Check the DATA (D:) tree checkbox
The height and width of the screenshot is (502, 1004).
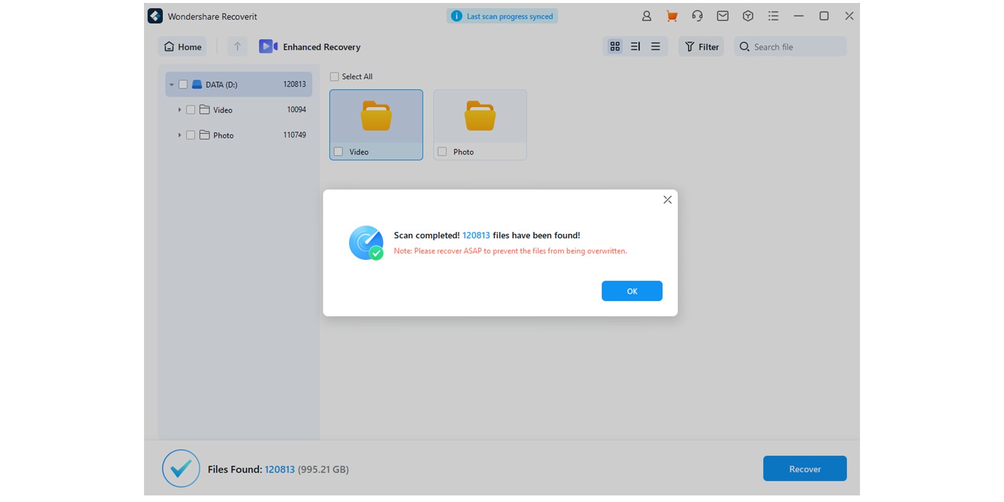click(183, 84)
